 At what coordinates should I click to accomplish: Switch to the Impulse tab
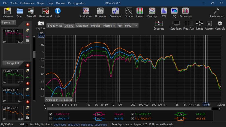click(x=95, y=25)
